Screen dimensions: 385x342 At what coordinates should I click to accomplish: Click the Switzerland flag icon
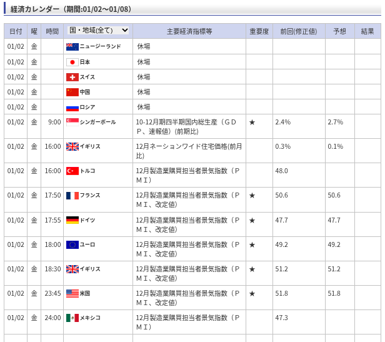(72, 77)
